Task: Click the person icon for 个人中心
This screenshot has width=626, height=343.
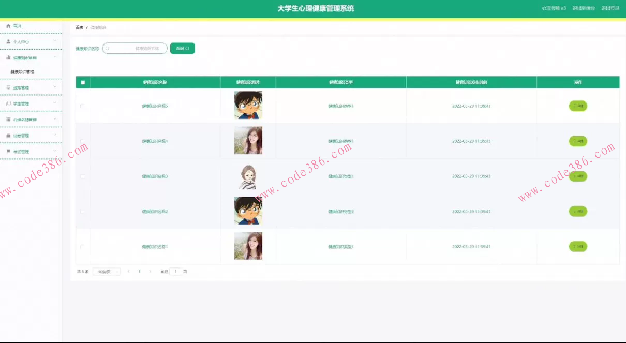Action: coord(8,41)
